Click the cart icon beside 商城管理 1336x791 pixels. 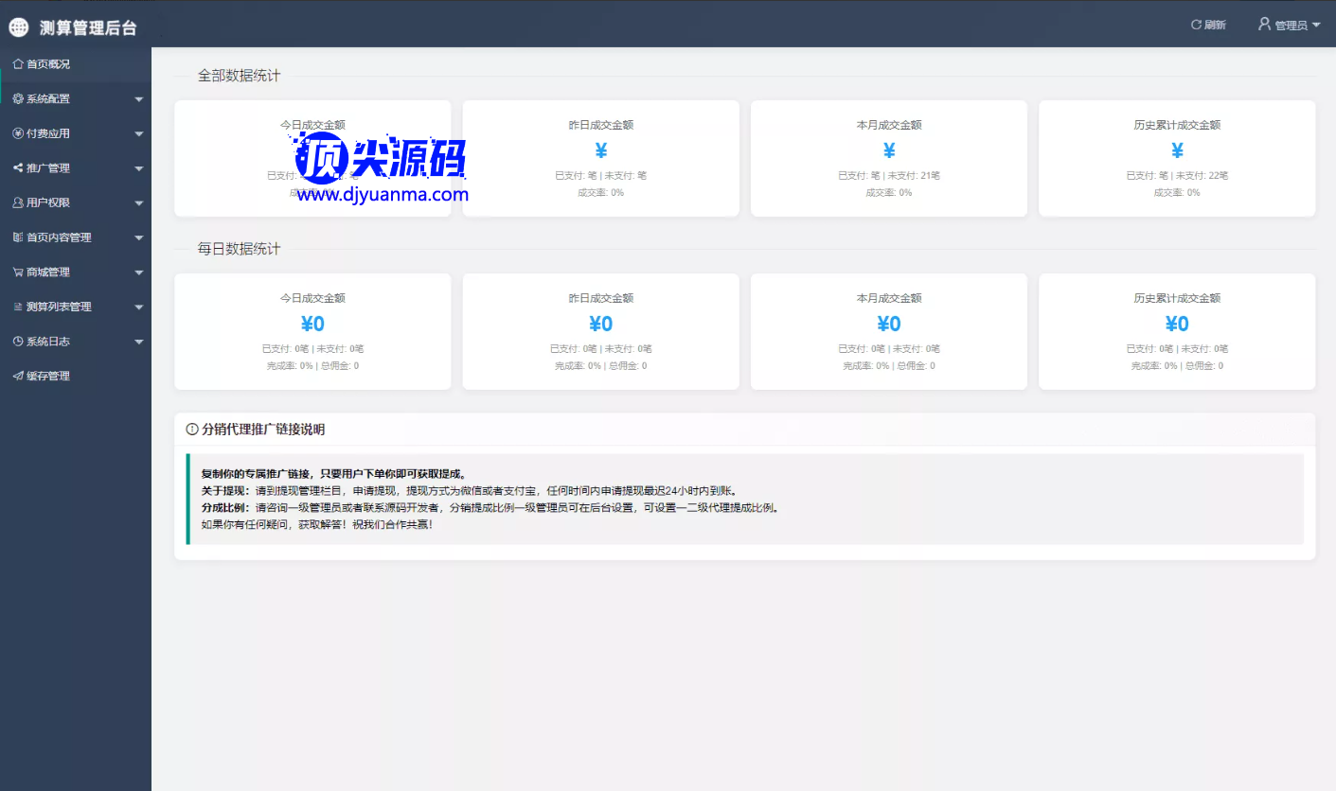[x=18, y=272]
